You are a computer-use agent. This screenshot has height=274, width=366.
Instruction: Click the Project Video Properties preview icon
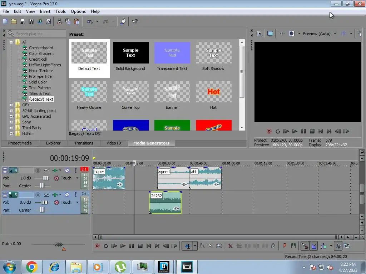pyautogui.click(x=259, y=34)
